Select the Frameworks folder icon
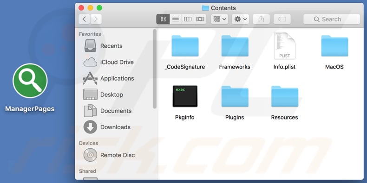Image resolution: width=367 pixels, height=183 pixels. click(x=235, y=46)
